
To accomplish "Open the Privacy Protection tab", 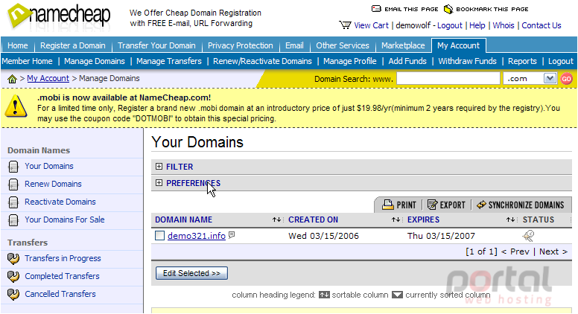I will 241,45.
